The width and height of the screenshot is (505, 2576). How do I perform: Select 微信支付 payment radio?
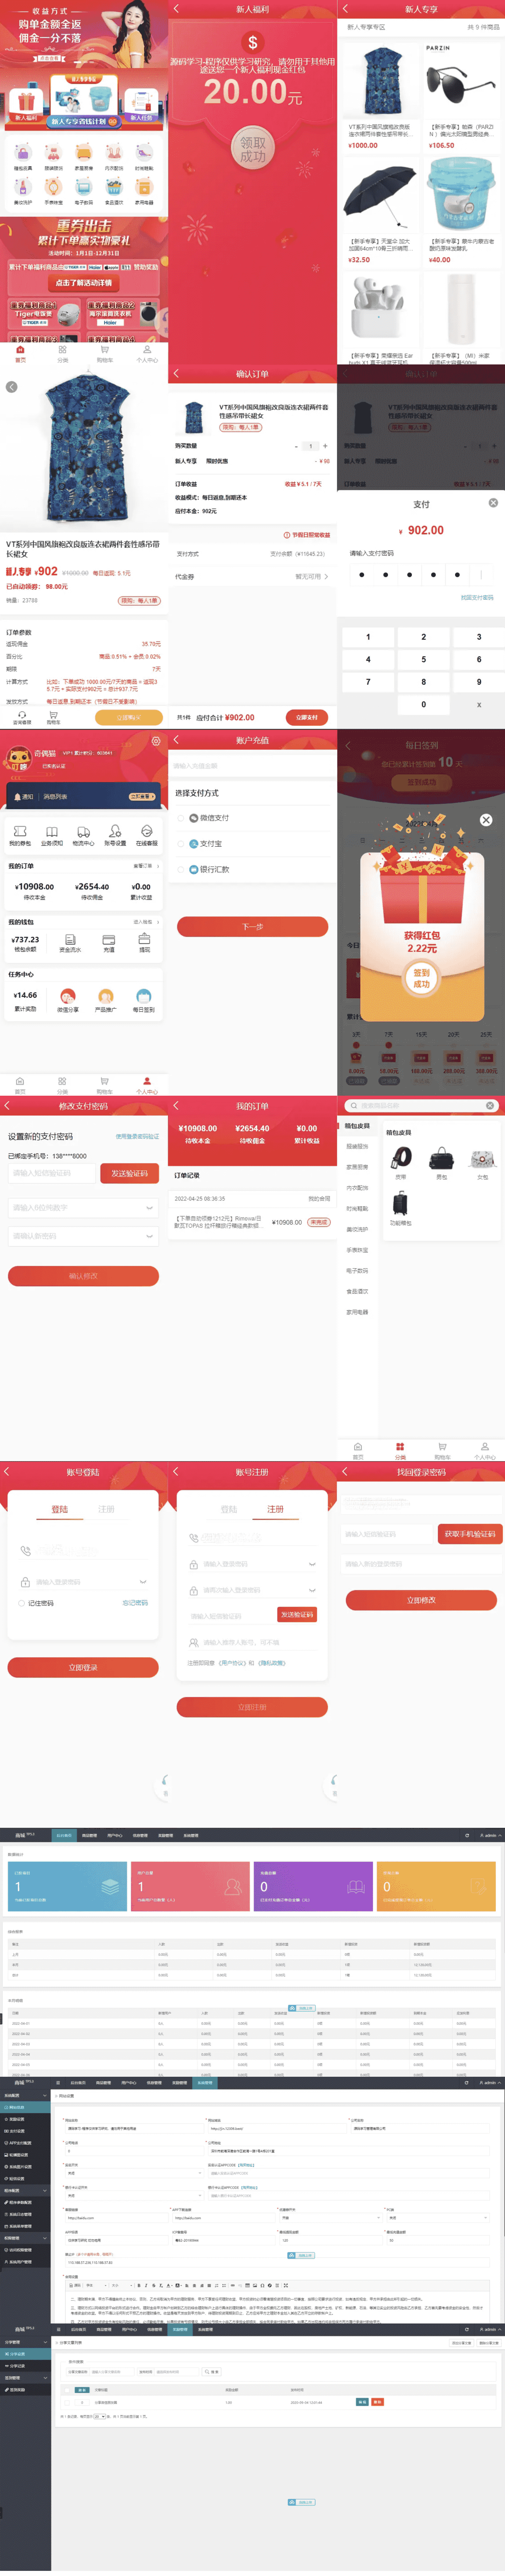pos(181,818)
